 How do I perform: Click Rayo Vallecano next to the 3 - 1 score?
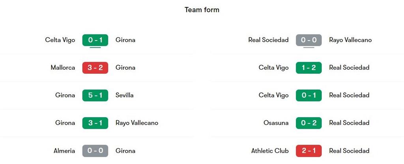click(137, 123)
